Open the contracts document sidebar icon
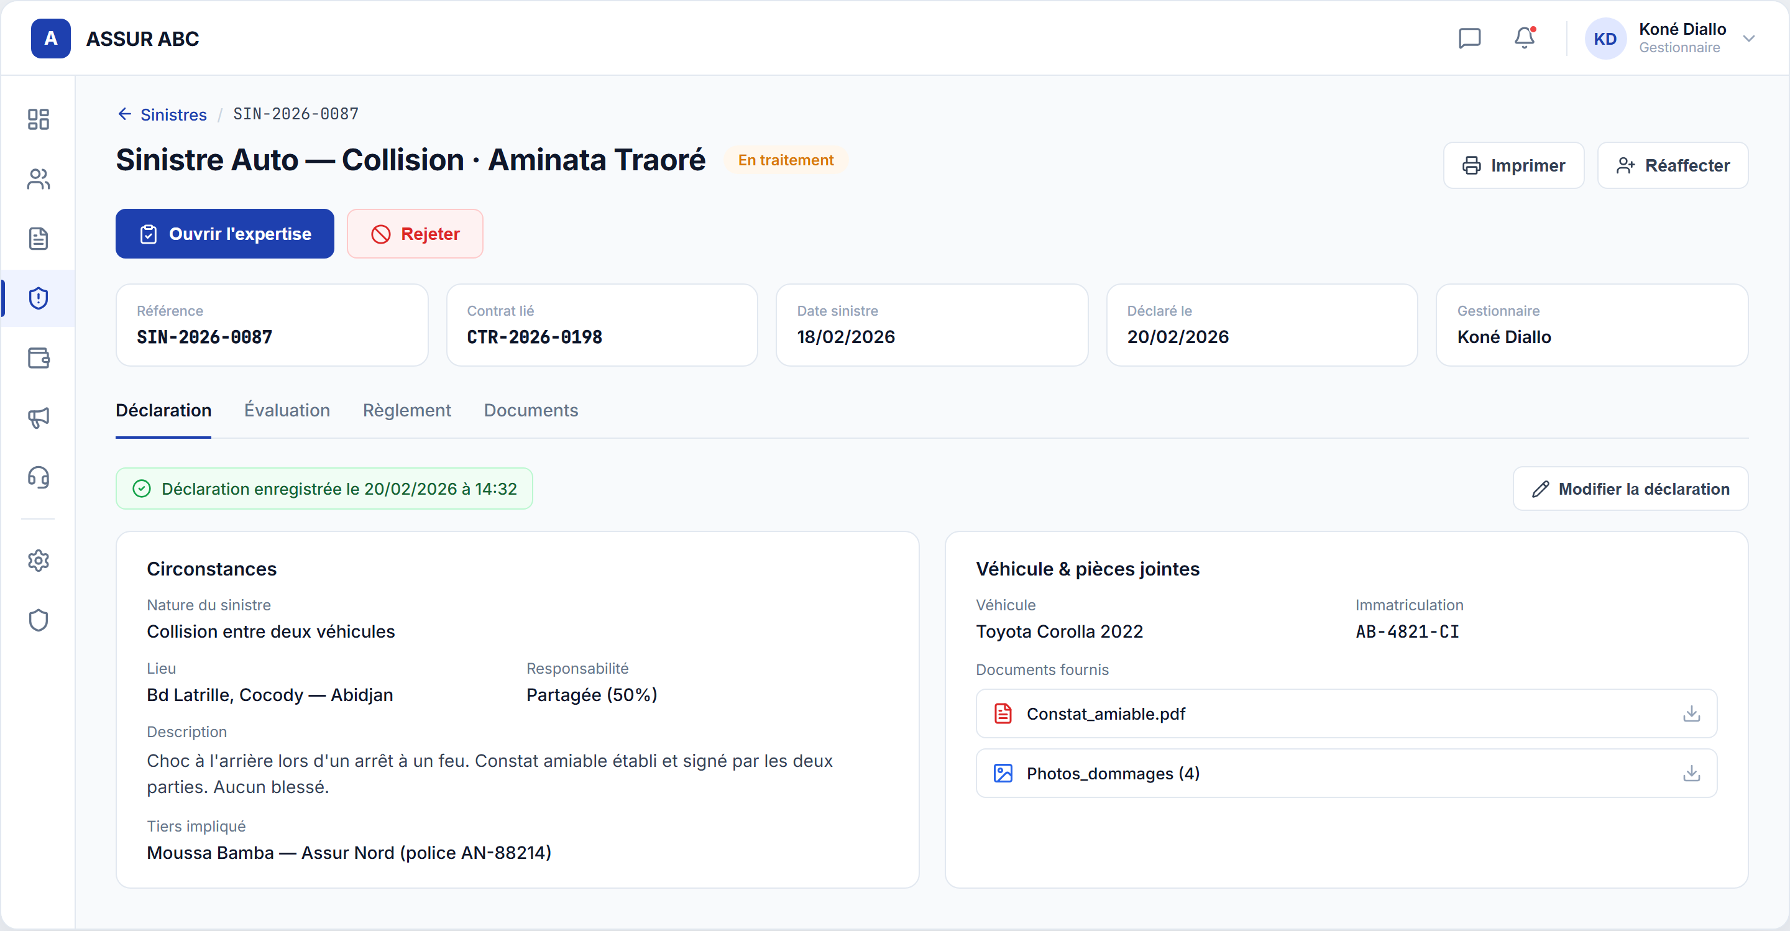The width and height of the screenshot is (1790, 931). click(38, 239)
